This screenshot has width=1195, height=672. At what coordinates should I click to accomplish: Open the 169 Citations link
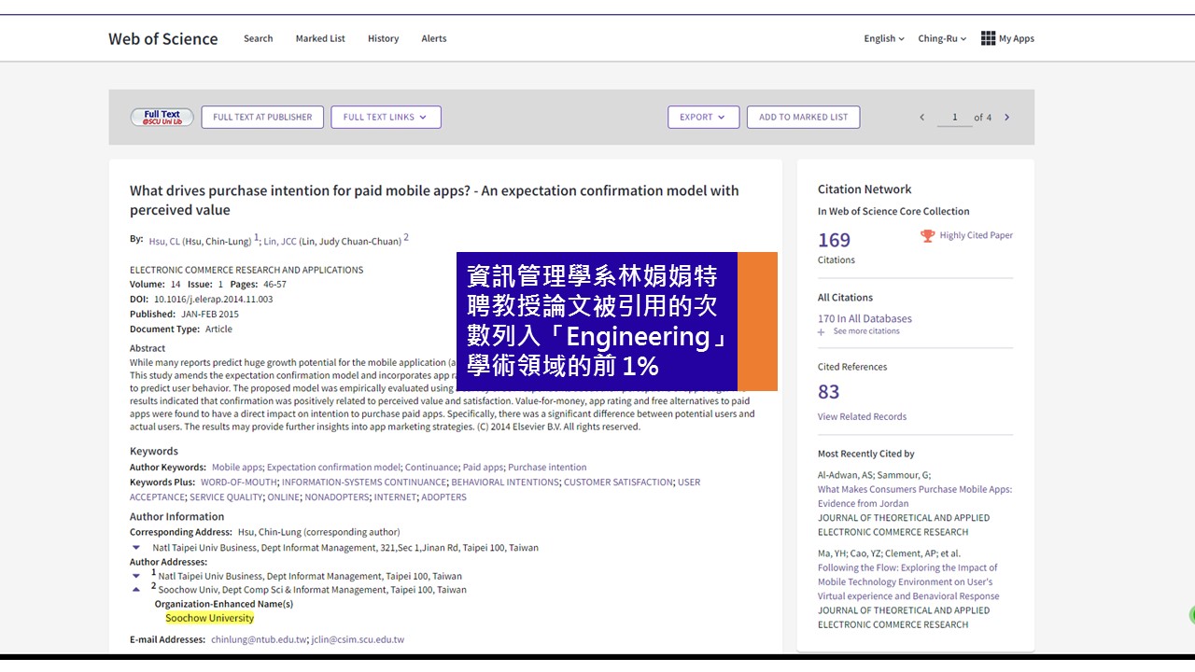834,241
